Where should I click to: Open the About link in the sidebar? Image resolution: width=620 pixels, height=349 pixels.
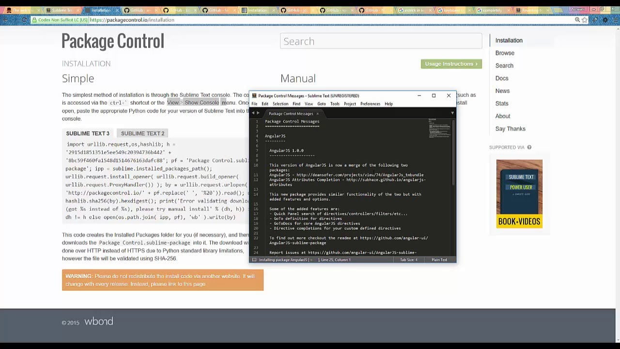503,116
